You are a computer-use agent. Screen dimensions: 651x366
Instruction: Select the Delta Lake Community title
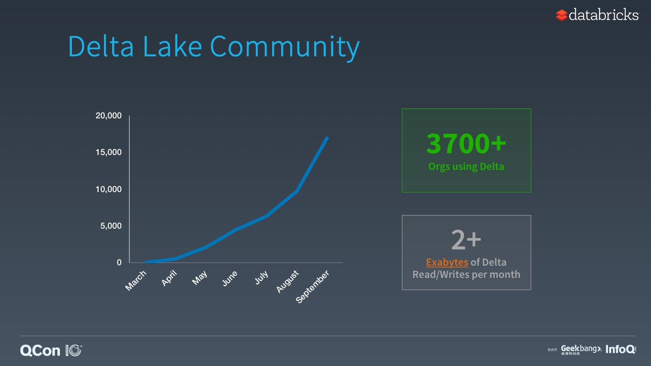pos(214,46)
